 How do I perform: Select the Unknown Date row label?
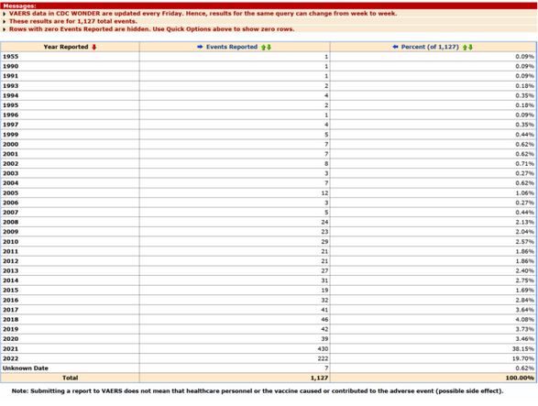(x=26, y=368)
